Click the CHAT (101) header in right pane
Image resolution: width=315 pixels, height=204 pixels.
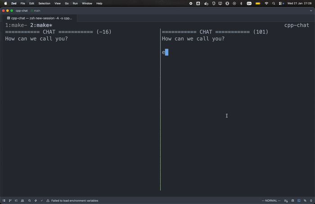pos(215,32)
